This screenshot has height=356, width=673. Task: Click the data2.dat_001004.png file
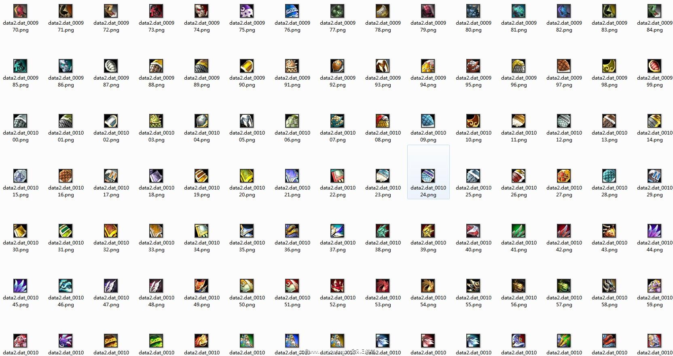point(201,121)
